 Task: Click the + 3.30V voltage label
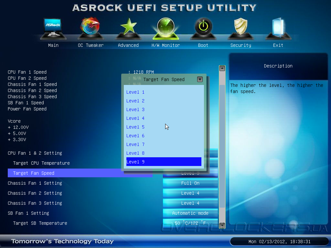click(x=17, y=139)
